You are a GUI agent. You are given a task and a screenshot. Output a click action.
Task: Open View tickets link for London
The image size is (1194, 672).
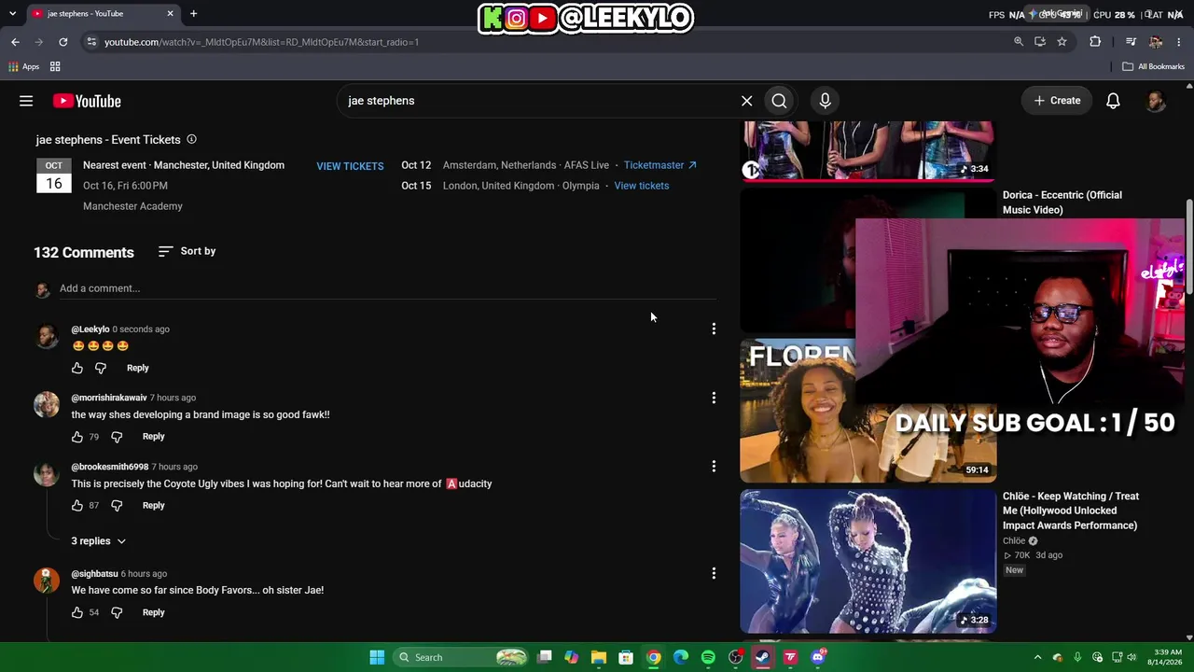[642, 186]
